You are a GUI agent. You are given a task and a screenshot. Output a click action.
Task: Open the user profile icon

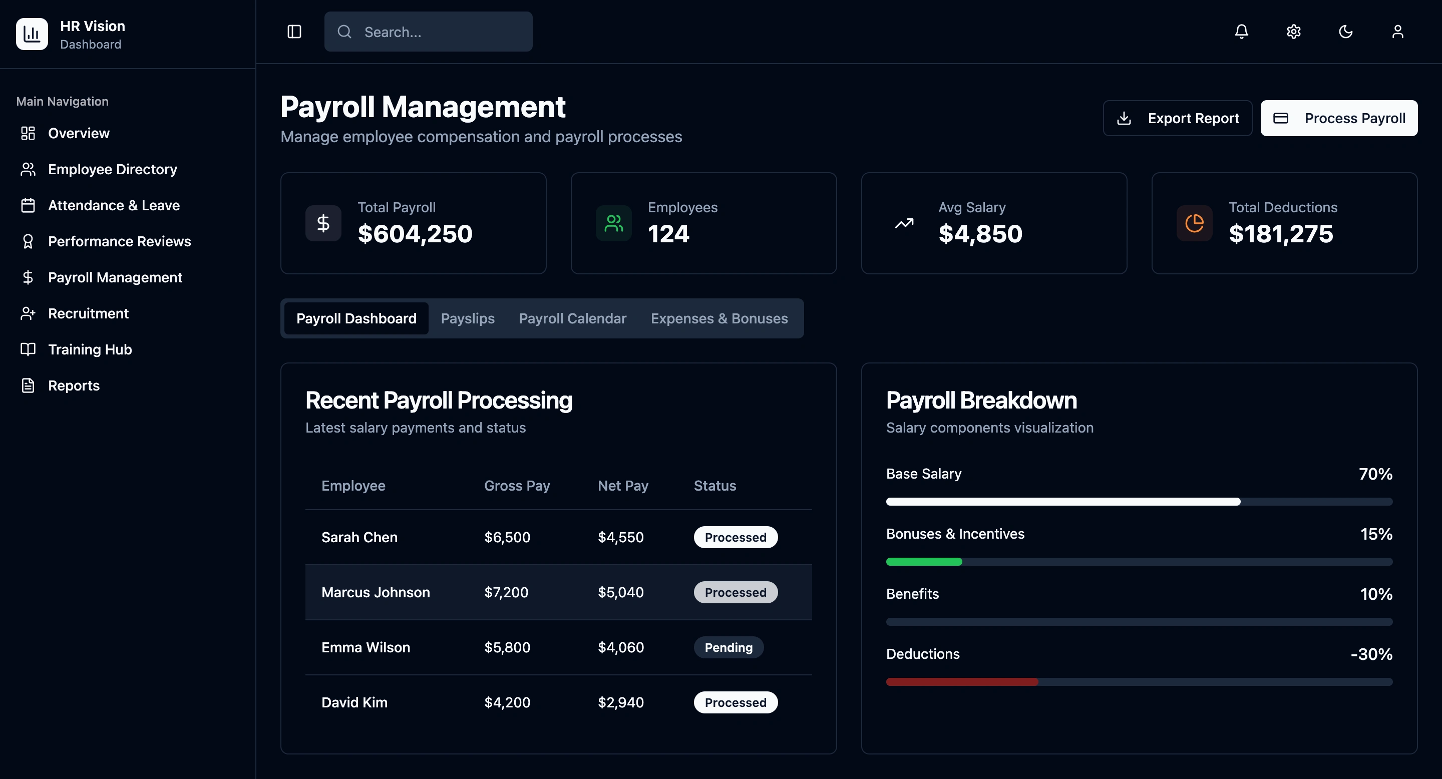pos(1397,32)
